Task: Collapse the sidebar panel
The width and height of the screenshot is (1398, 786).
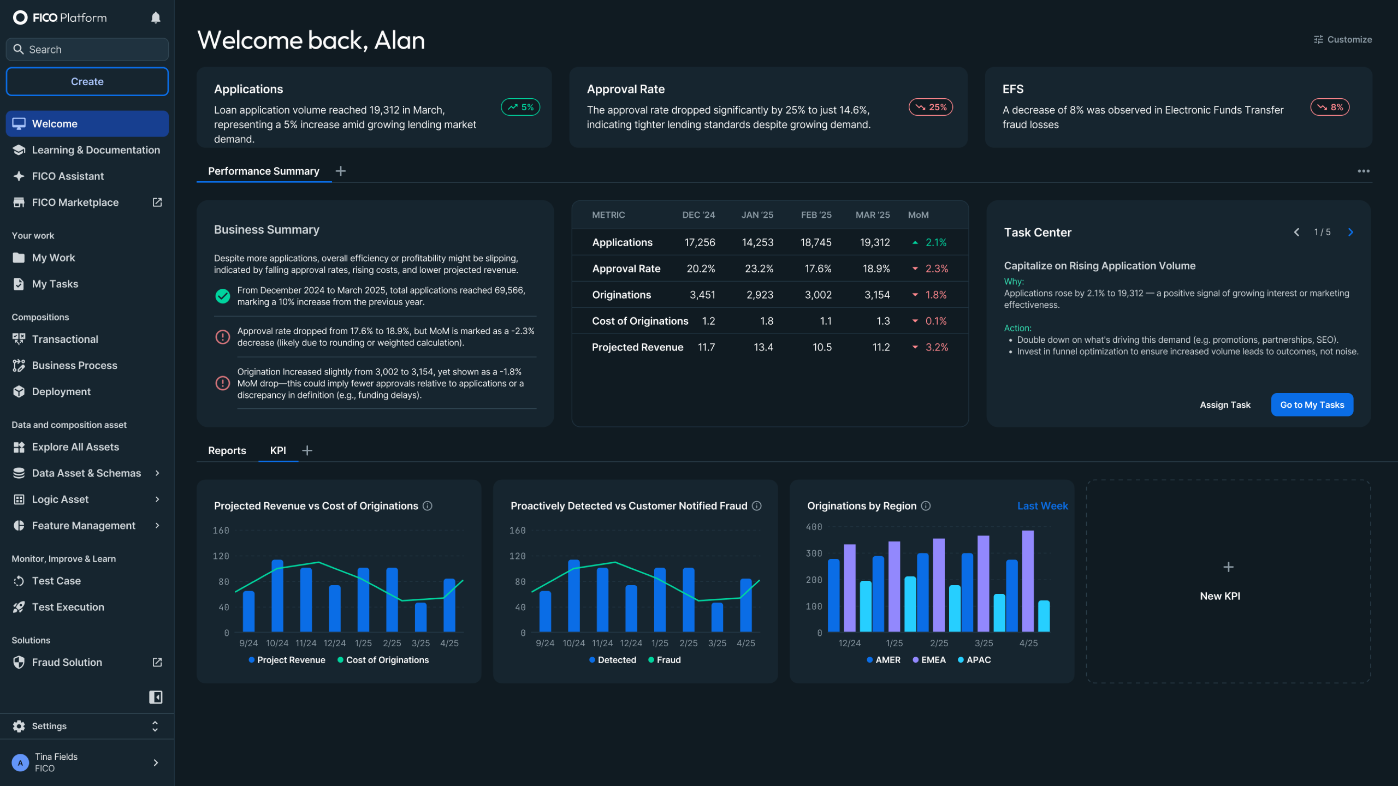Action: pyautogui.click(x=156, y=697)
